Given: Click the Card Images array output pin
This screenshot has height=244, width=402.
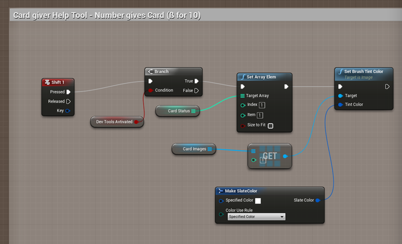Looking at the screenshot, I should point(210,149).
